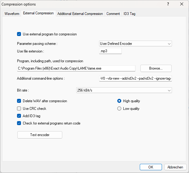Choose the Low quality option

point(119,109)
